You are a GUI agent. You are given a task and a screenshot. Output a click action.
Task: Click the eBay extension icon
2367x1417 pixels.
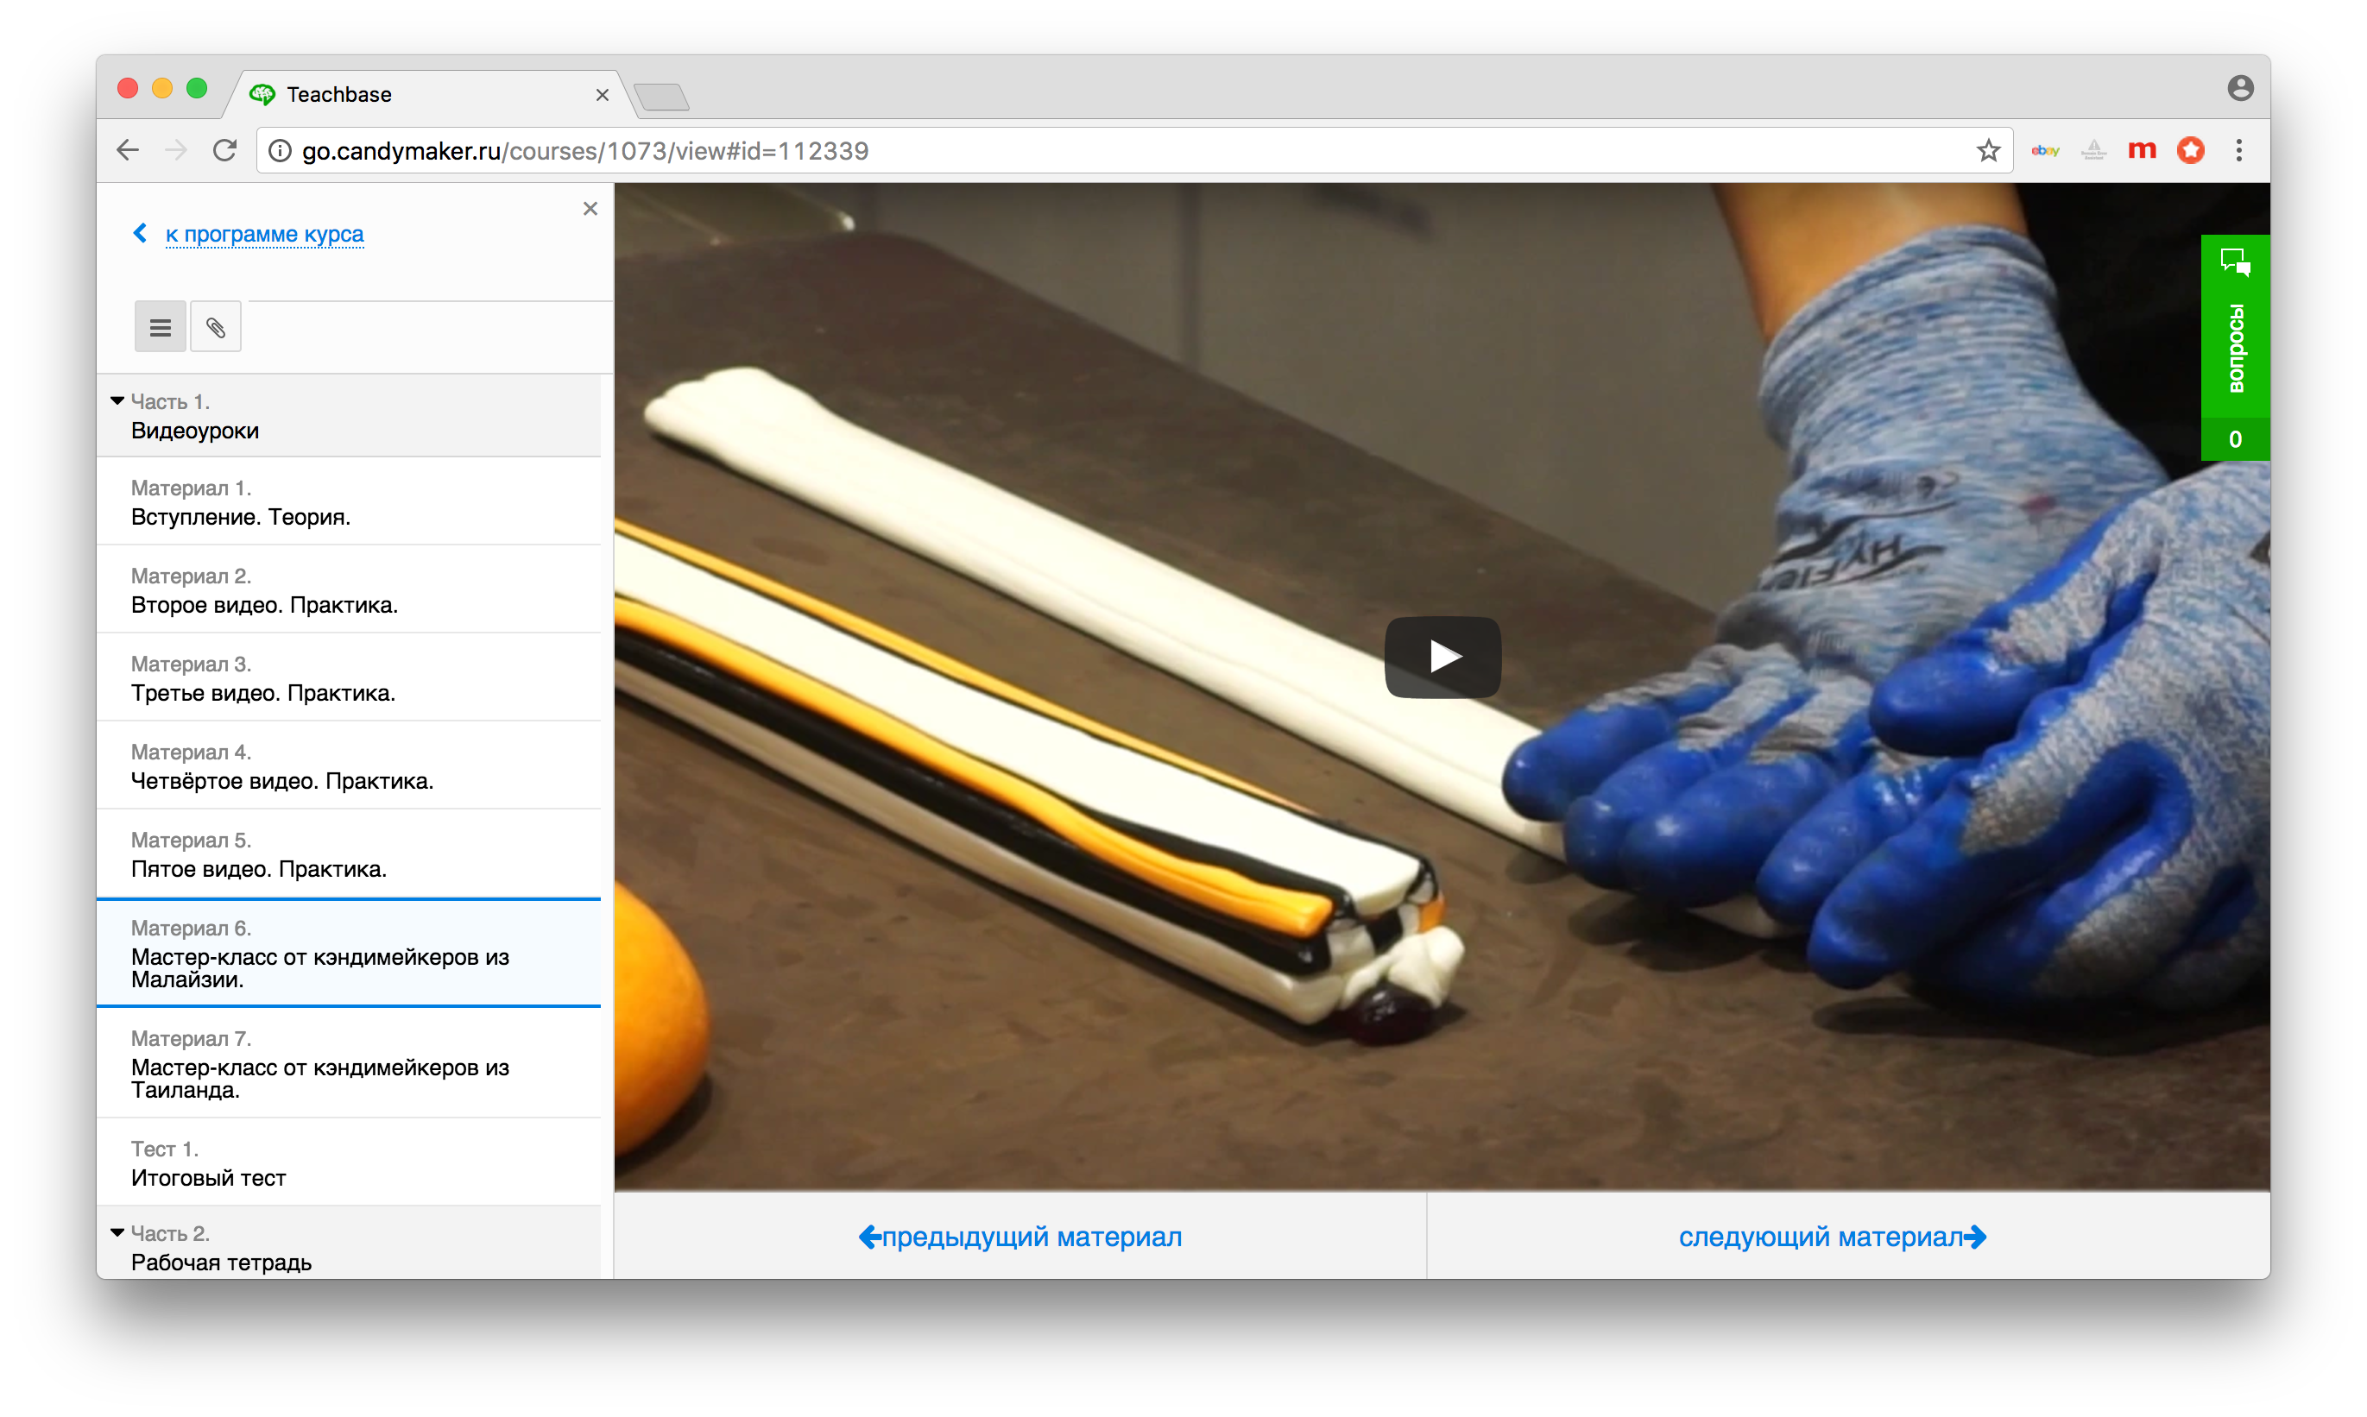2044,151
